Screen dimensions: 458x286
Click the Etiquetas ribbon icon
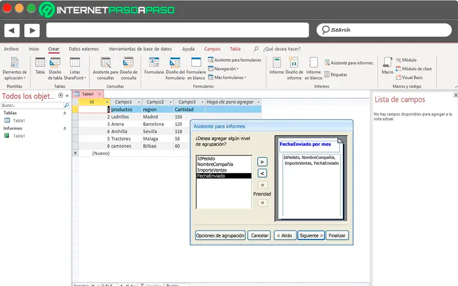click(x=335, y=74)
